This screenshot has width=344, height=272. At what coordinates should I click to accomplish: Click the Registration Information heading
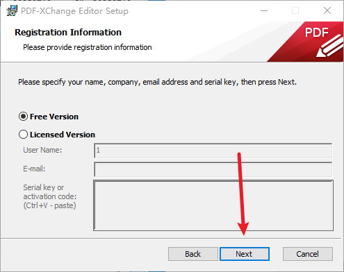[68, 33]
